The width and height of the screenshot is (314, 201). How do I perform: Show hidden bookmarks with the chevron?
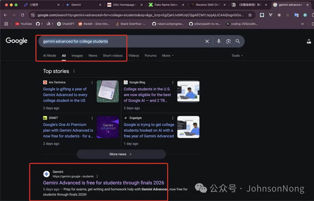302,24
